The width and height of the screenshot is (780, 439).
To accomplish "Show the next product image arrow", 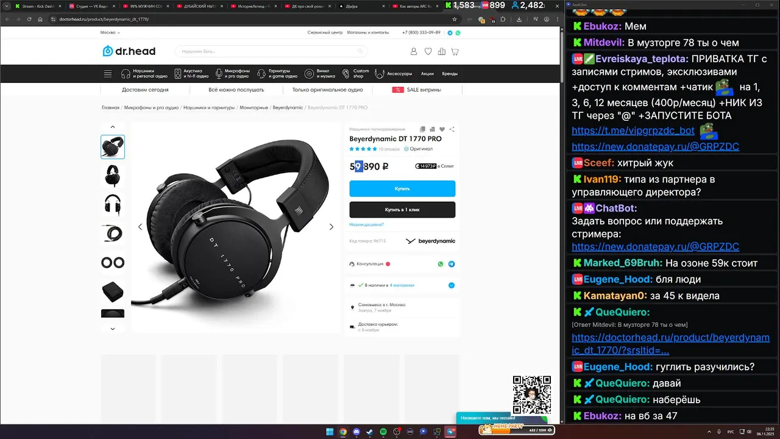I will point(331,227).
